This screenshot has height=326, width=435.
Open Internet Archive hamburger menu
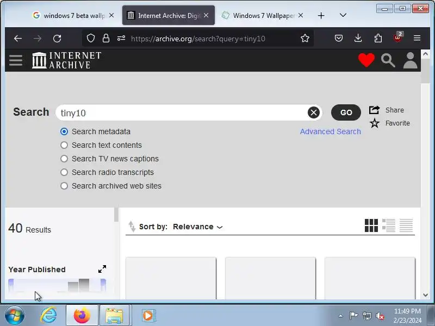point(16,60)
